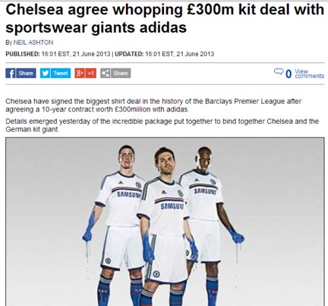Select the Tweet button label
The height and width of the screenshot is (306, 328).
pos(61,73)
